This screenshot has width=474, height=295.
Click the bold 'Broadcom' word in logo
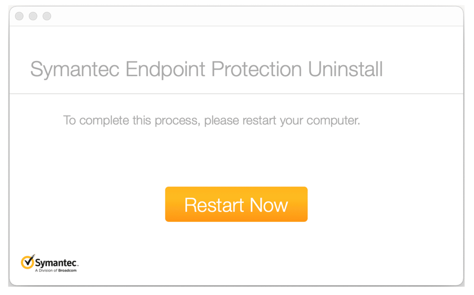[x=67, y=270]
